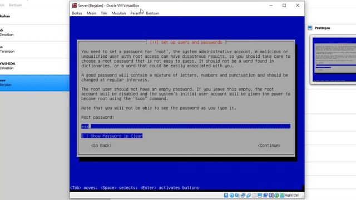Open the Berkas menu
356x200 pixels.
click(x=77, y=13)
